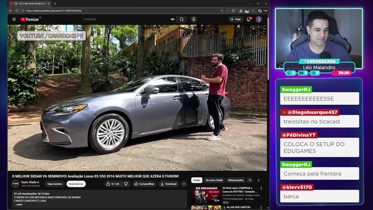This screenshot has width=373, height=210.
Task: Mute the tab via speaker icon
Action: pos(16,3)
